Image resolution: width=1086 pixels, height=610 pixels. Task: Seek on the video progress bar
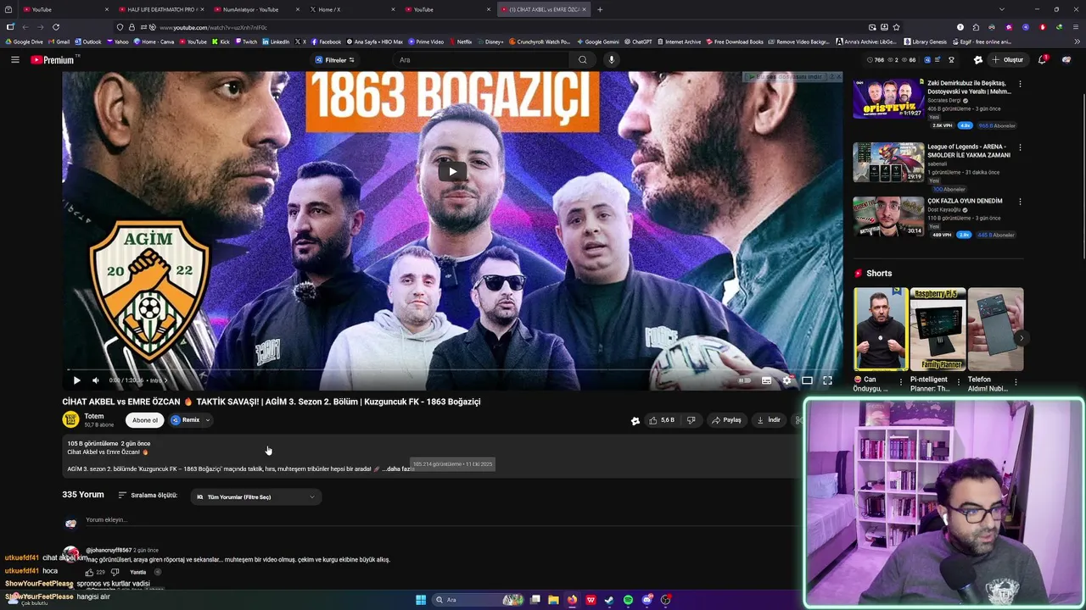[452, 369]
